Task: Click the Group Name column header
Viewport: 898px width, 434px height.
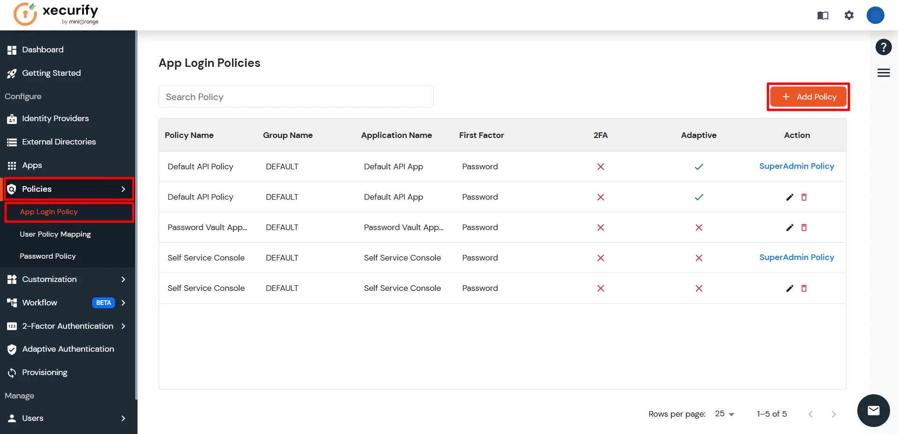Action: (x=288, y=135)
